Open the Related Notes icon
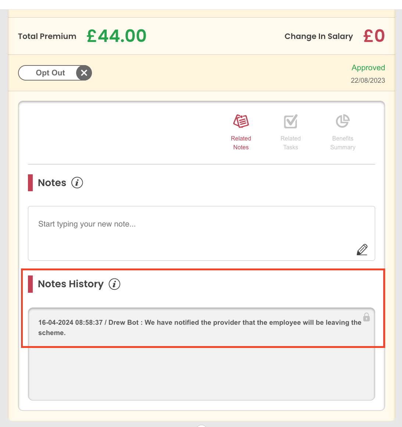The height and width of the screenshot is (427, 402). 241,121
